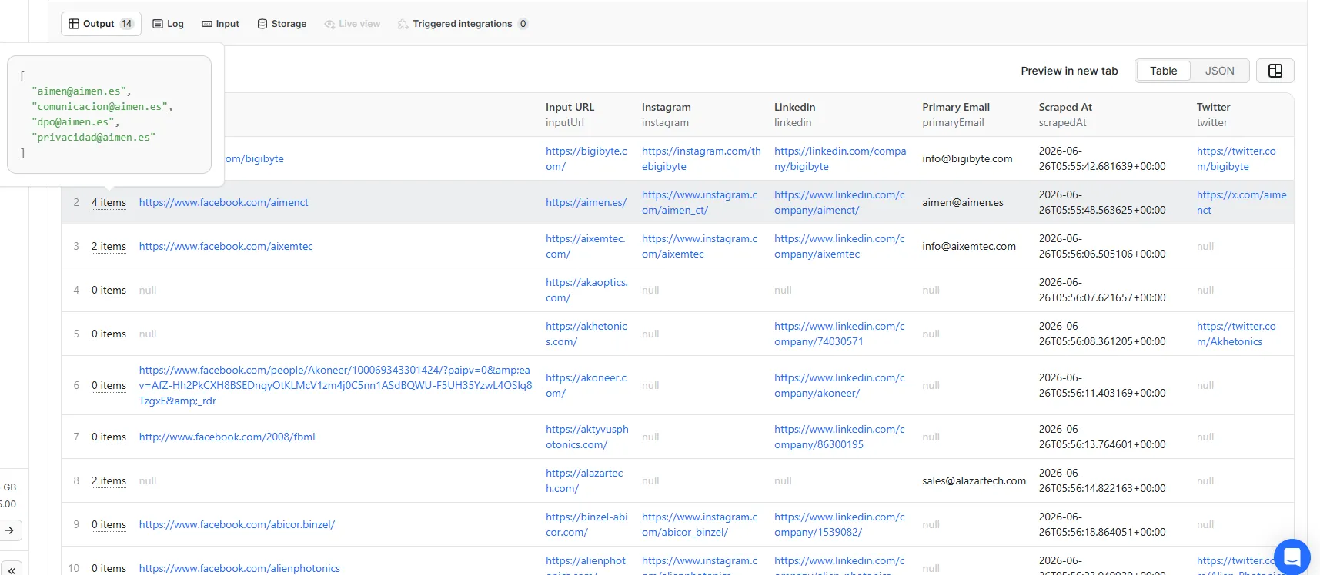Open linkedin.com/company/aimenct link
This screenshot has height=575, width=1320.
tap(840, 202)
